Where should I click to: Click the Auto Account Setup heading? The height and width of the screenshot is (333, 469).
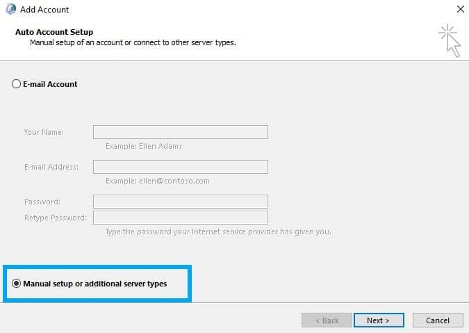click(x=54, y=32)
